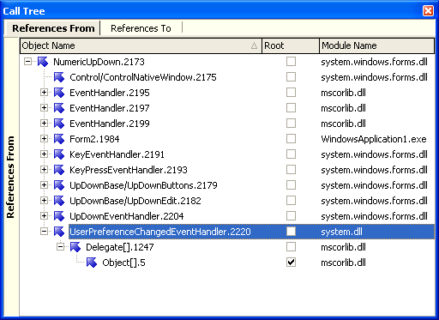This screenshot has width=439, height=320.
Task: Expand the UpDownBase/UpDownEdit.2182 node
Action: (x=44, y=201)
